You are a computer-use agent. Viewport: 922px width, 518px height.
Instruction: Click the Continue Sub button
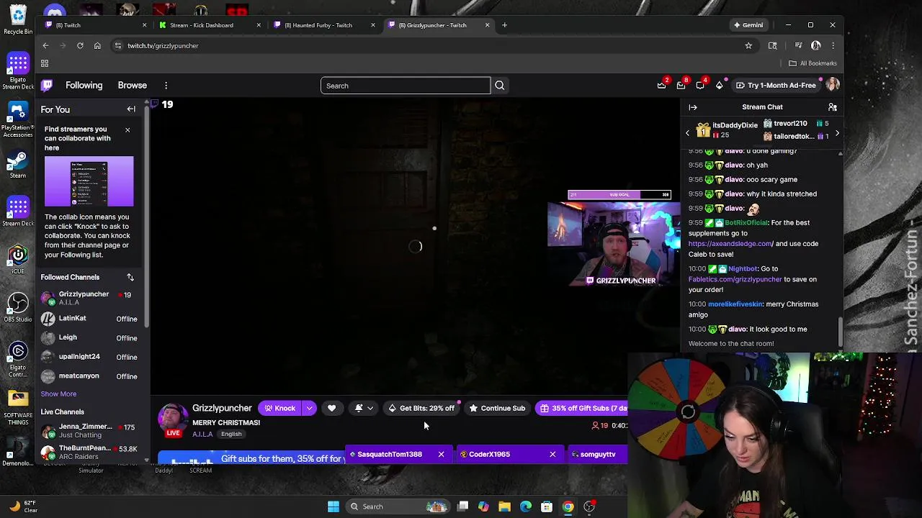click(497, 408)
